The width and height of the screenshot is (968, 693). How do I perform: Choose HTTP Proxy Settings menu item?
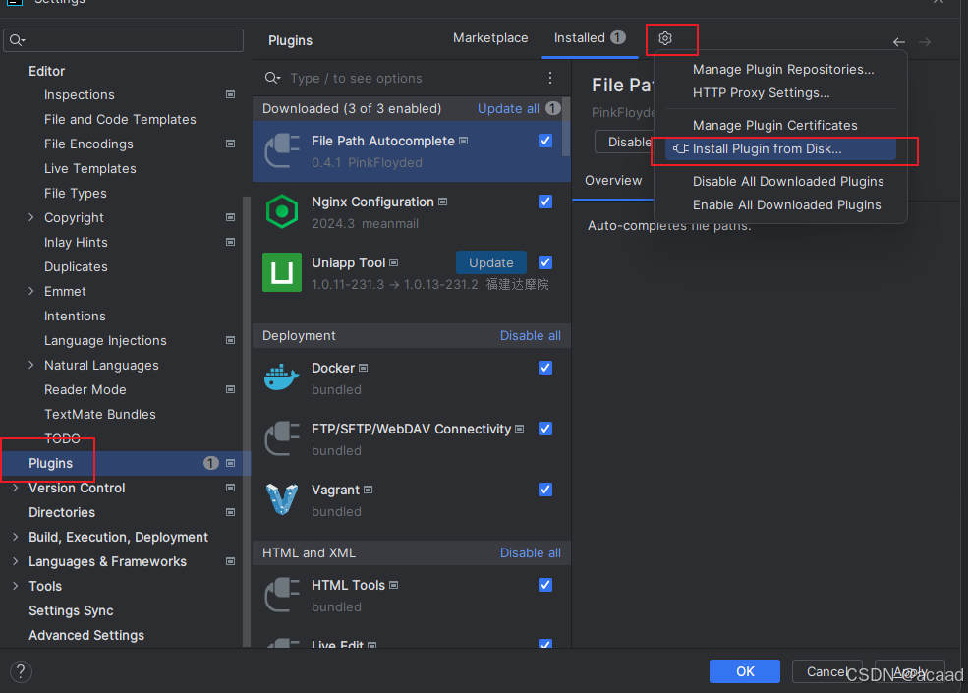tap(761, 92)
